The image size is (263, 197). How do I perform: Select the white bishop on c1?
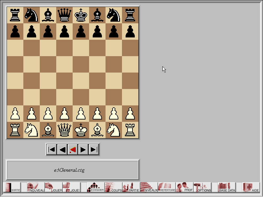pyautogui.click(x=48, y=130)
